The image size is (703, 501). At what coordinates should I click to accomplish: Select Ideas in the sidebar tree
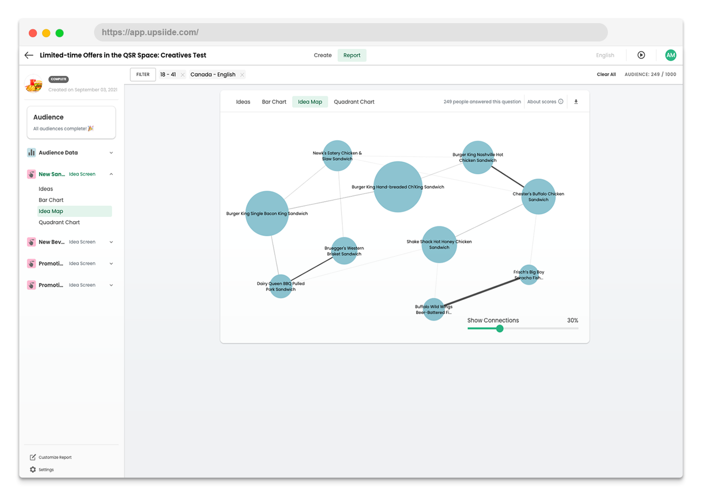pyautogui.click(x=46, y=189)
